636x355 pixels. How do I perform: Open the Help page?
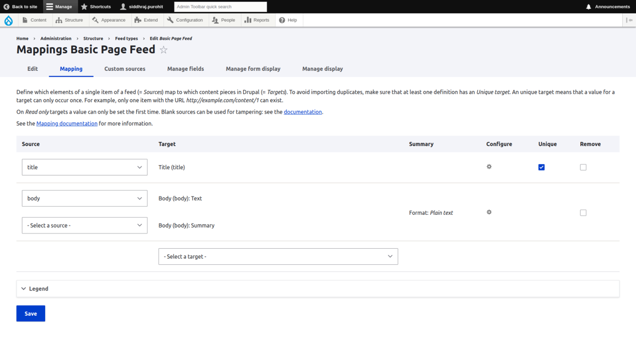coord(289,20)
